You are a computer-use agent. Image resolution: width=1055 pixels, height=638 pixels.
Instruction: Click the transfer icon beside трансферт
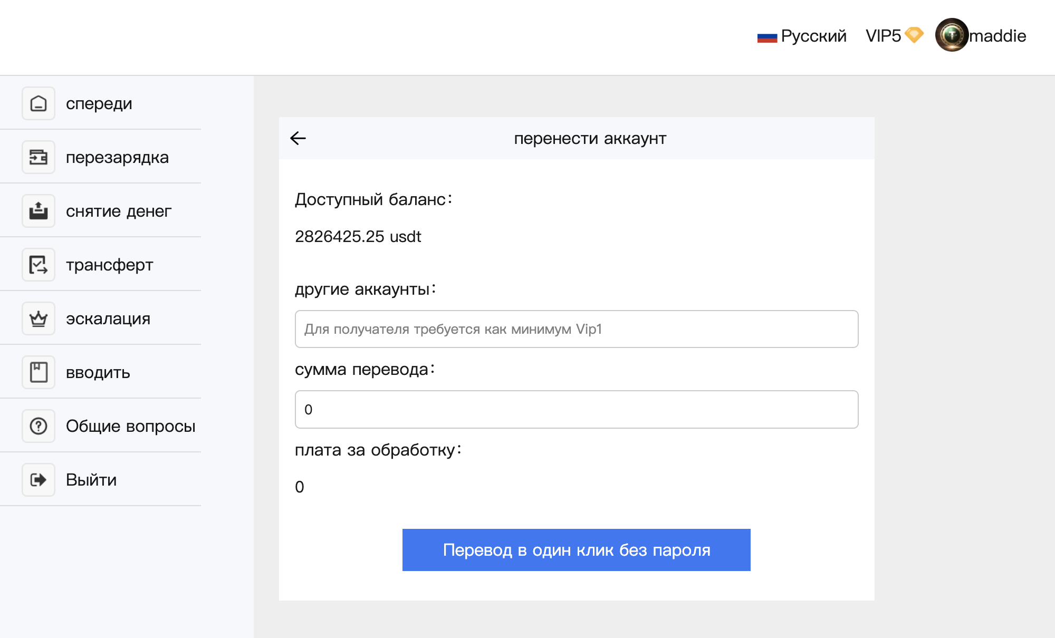pos(39,265)
